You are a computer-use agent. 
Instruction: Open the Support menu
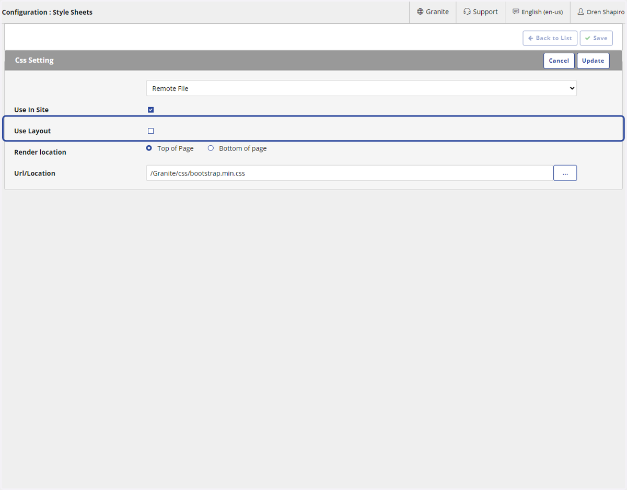coord(481,12)
